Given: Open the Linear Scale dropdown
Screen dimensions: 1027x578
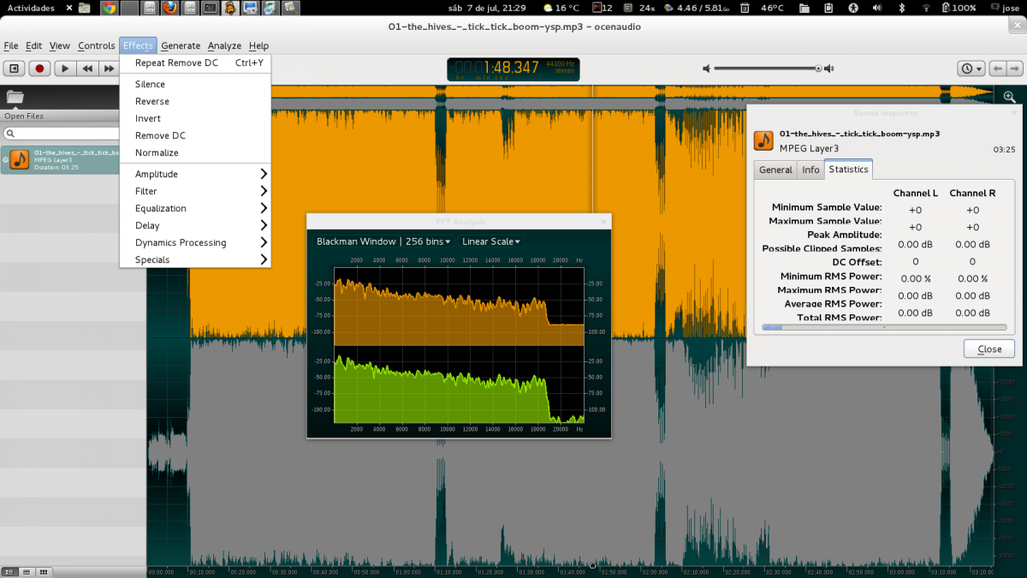Looking at the screenshot, I should coord(491,241).
